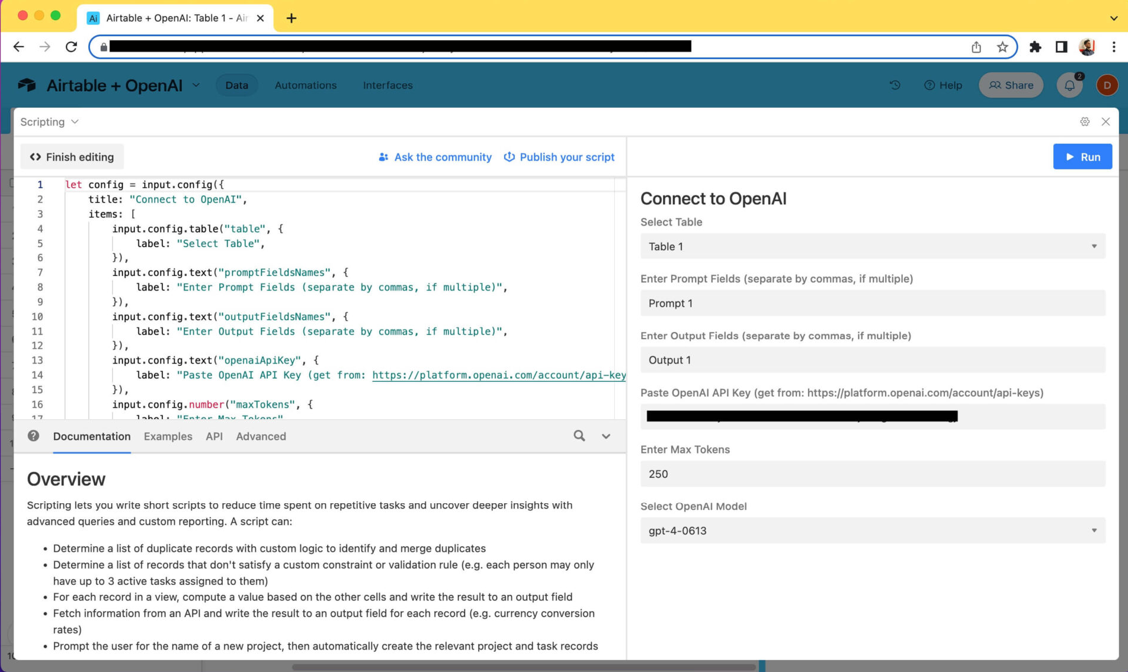Open the Chrome extensions puzzle icon
The image size is (1128, 672).
(x=1036, y=46)
